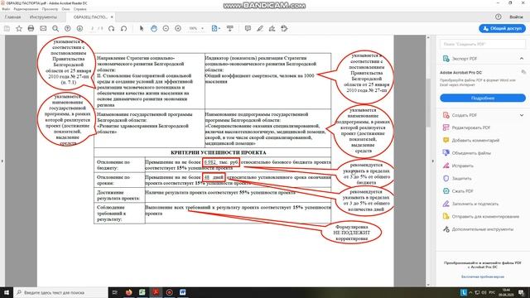Close the ОБРАЗЕЦ ПАСПО... document tab
Image resolution: width=530 pixels, height=298 pixels.
pos(112,17)
